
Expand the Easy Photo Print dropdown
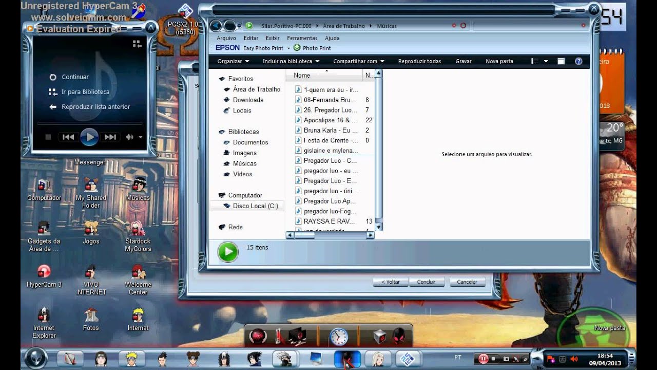(x=288, y=48)
